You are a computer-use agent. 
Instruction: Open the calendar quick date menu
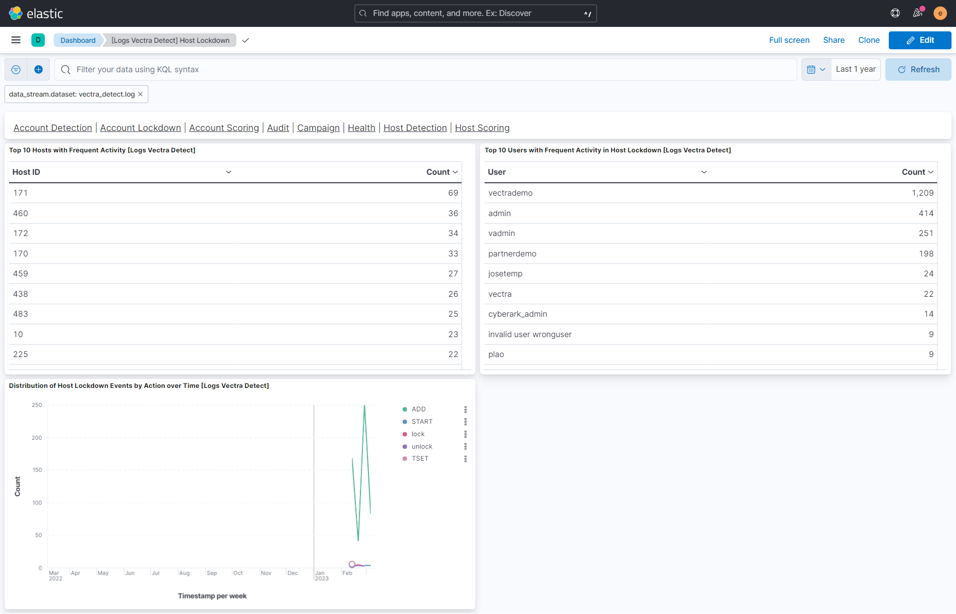pyautogui.click(x=816, y=70)
